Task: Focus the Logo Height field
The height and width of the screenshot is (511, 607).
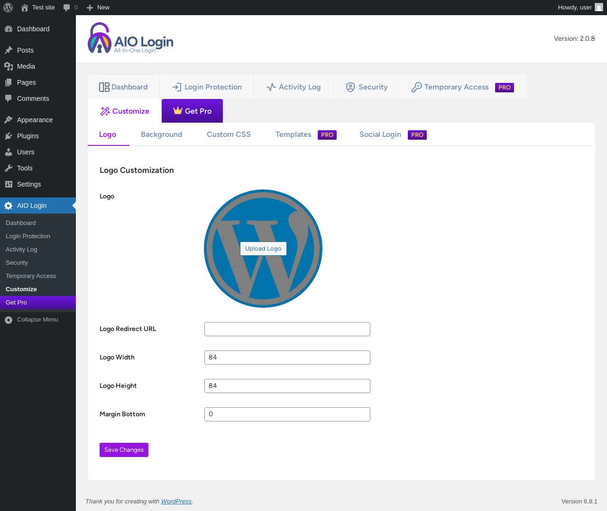Action: point(287,386)
